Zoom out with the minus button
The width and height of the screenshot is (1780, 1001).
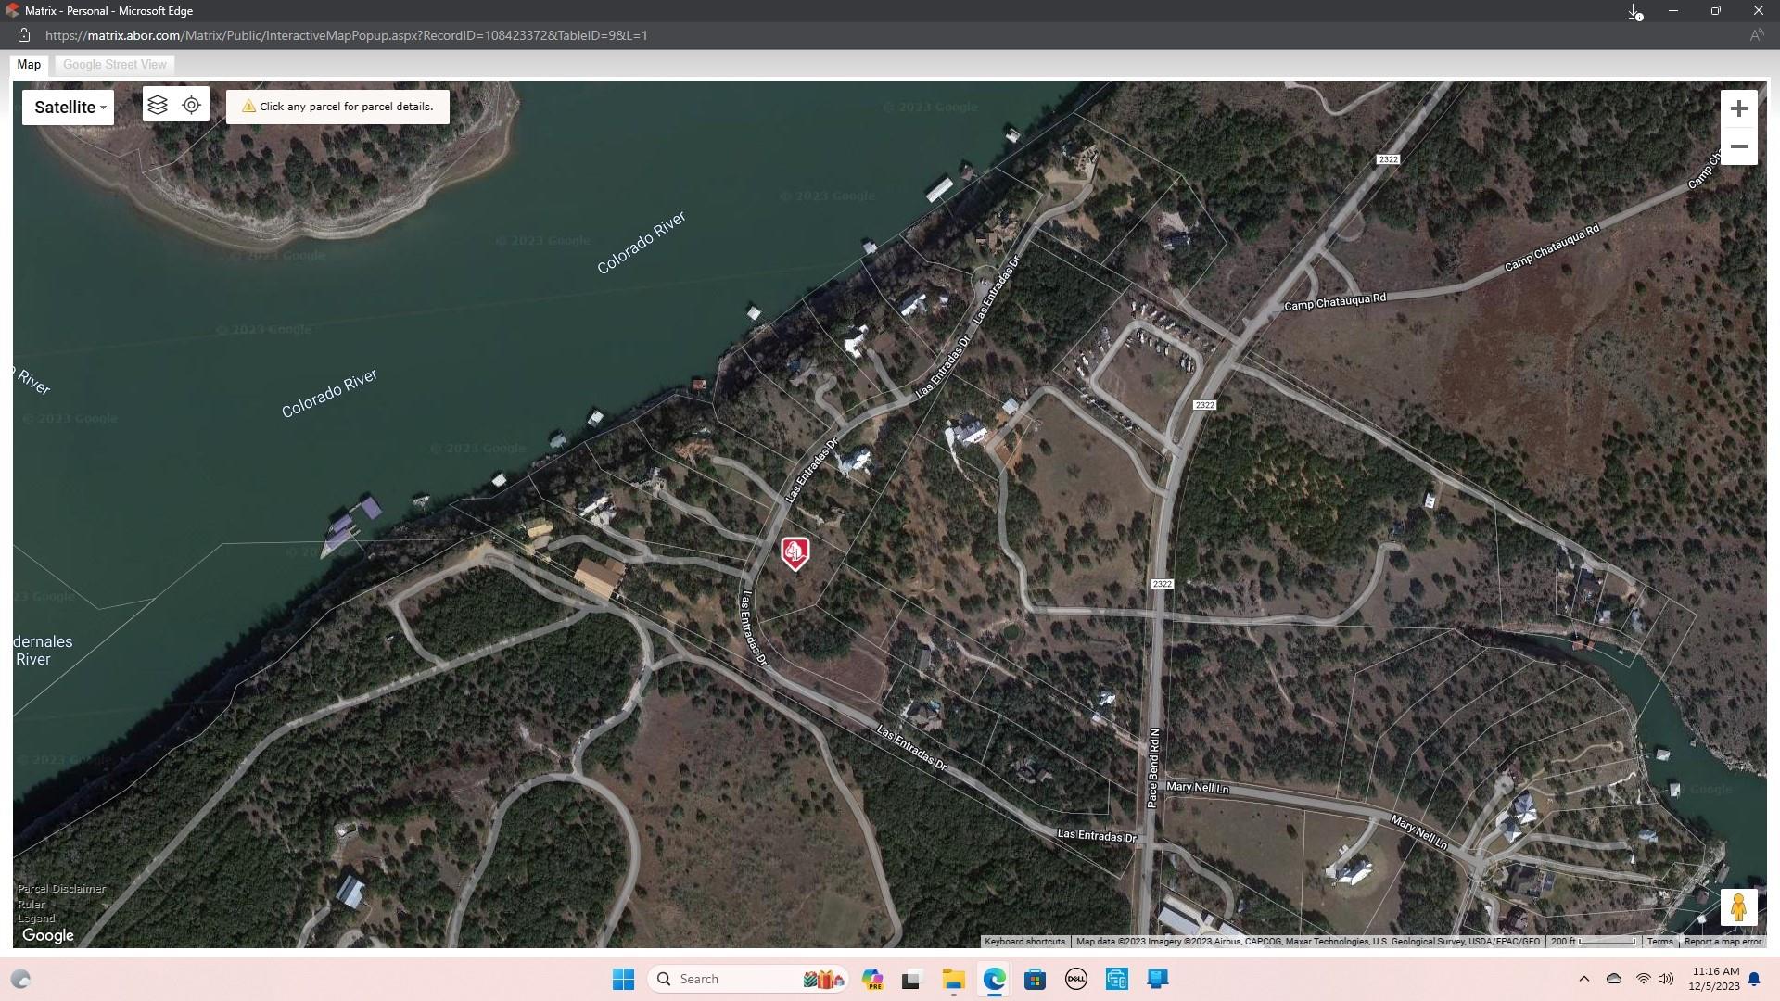[x=1738, y=146]
